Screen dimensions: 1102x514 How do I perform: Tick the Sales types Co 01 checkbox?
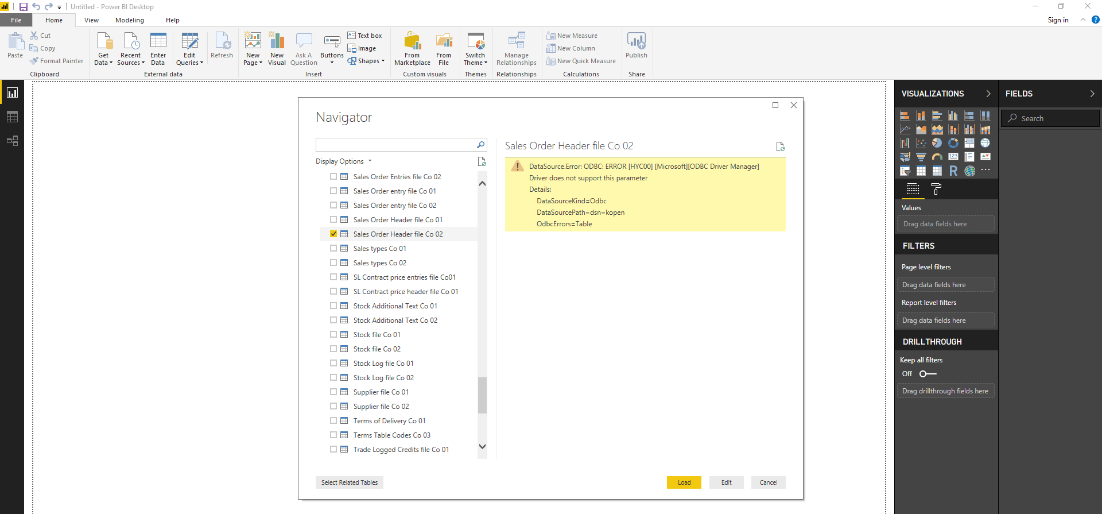pyautogui.click(x=333, y=248)
